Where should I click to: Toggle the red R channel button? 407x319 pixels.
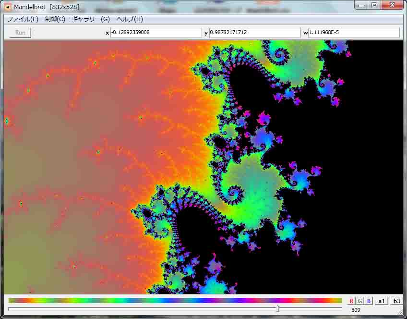[x=351, y=301]
